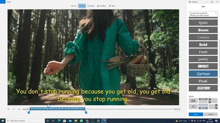
Task: Click Done to apply the text
Action: tap(196, 114)
